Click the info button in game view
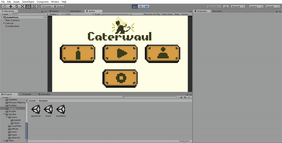This screenshot has height=143, width=282. click(78, 54)
